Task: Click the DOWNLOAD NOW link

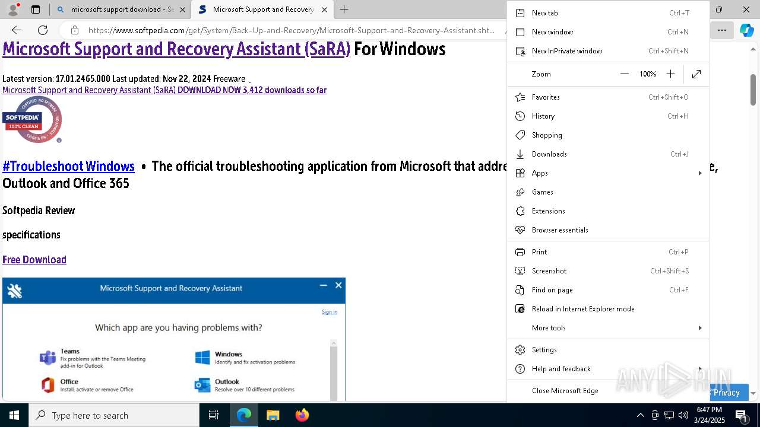Action: [164, 90]
